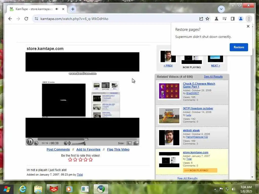Click the Restore button
Image resolution: width=259 pixels, height=194 pixels.
pos(239,47)
